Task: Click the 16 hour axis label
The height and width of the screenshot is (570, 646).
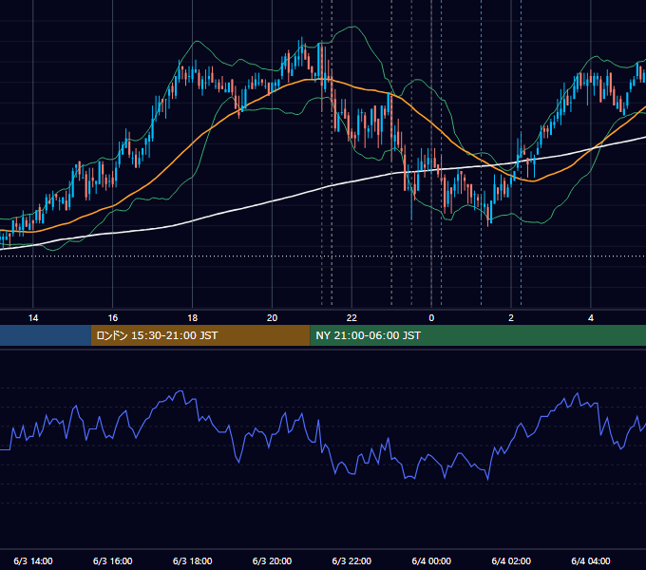Action: (x=112, y=318)
